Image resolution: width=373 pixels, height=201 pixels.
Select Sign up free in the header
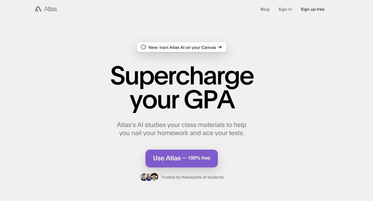pyautogui.click(x=312, y=9)
